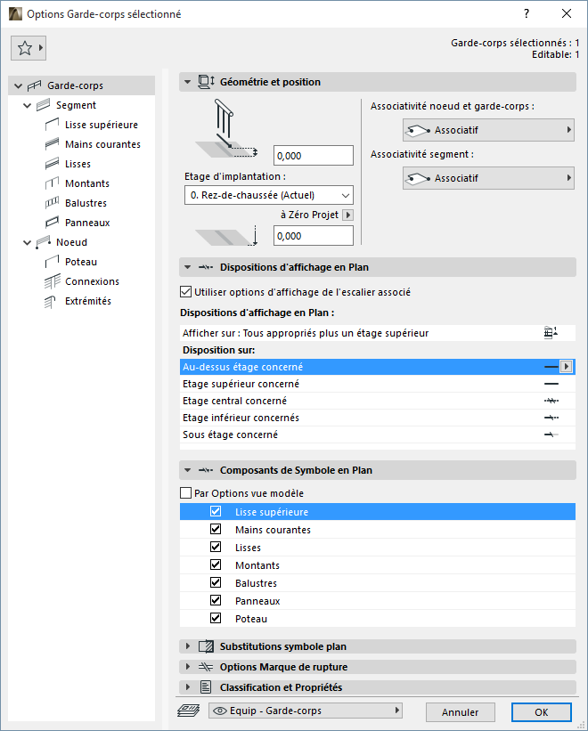Click the layer icon beside Equip - Garde-corps
The width and height of the screenshot is (588, 731).
[188, 711]
